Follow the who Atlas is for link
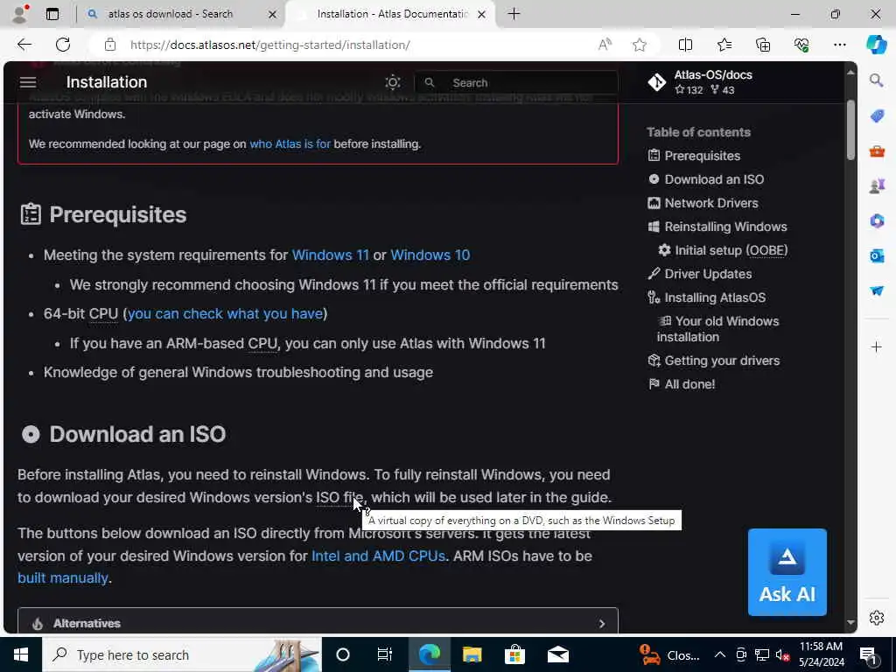Screen dimensions: 896x672 pyautogui.click(x=290, y=144)
